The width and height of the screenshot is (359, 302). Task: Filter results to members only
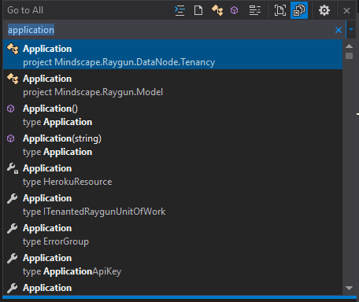234,10
